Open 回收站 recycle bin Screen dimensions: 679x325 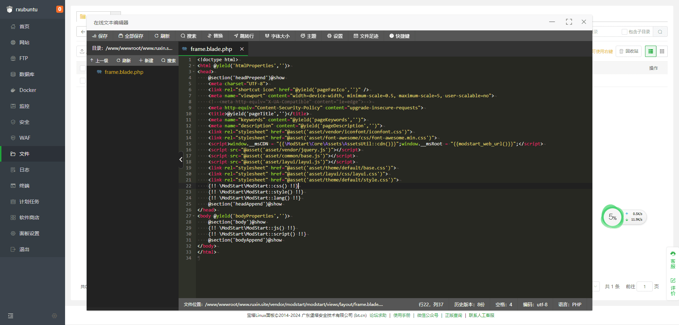click(x=629, y=51)
